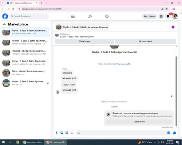
Task: Open conversation info purple icon
Action: coord(173,27)
